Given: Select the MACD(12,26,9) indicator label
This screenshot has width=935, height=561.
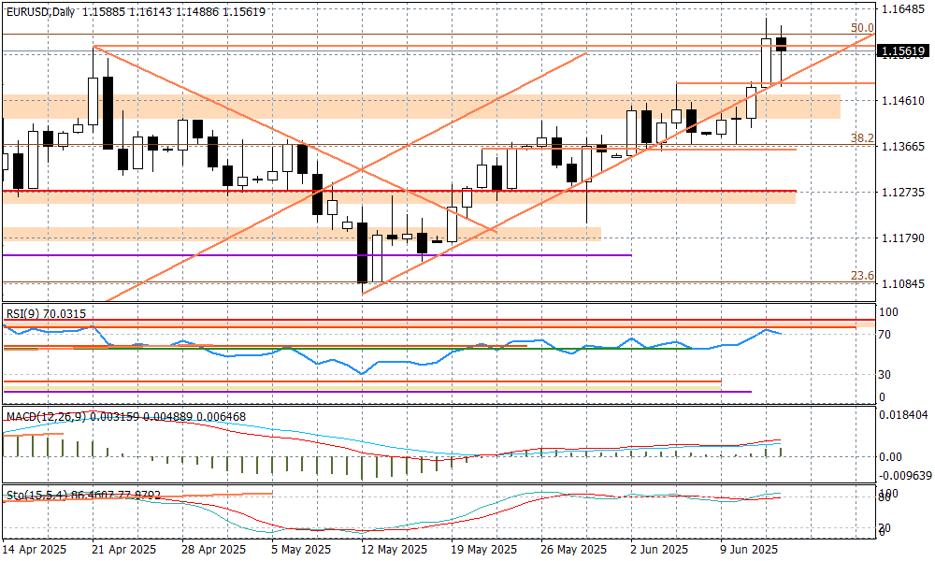Looking at the screenshot, I should pyautogui.click(x=47, y=415).
